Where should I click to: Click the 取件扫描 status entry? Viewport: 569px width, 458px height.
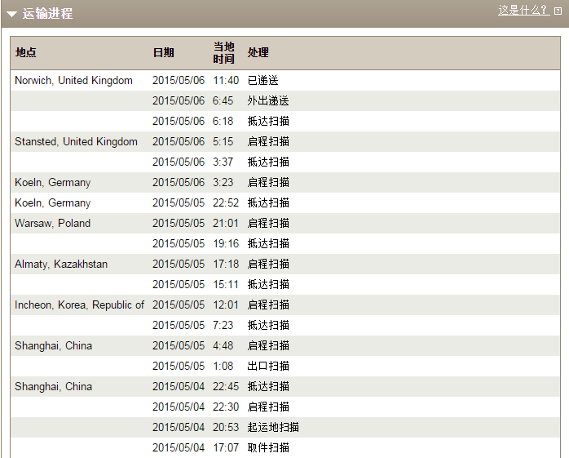click(x=268, y=448)
